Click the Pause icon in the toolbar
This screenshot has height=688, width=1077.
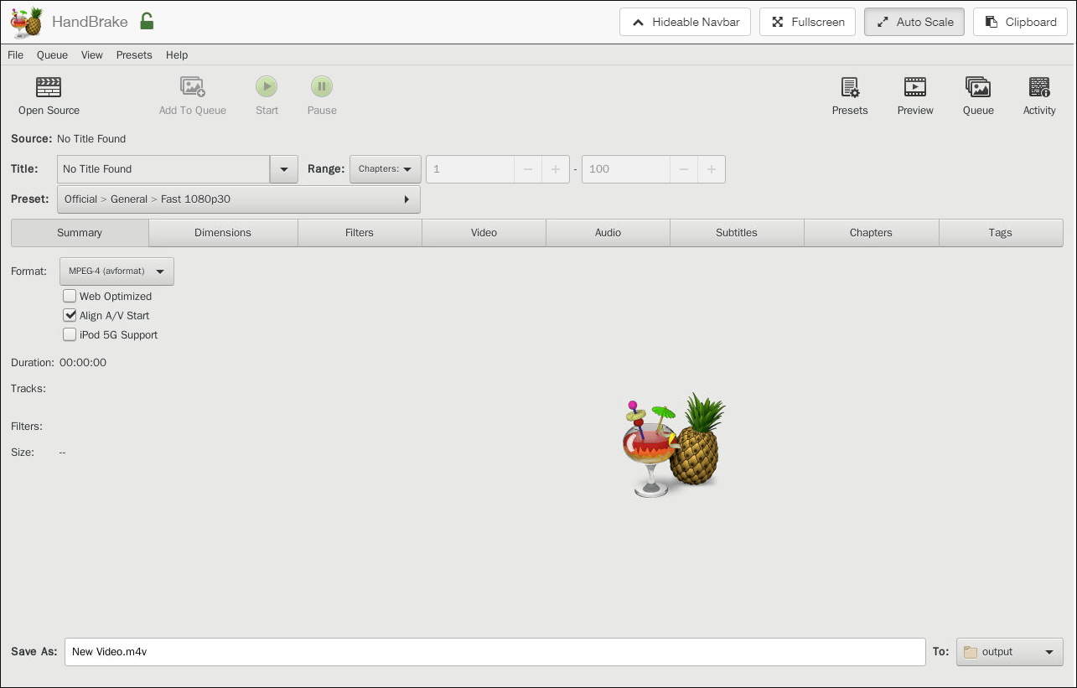pos(322,86)
